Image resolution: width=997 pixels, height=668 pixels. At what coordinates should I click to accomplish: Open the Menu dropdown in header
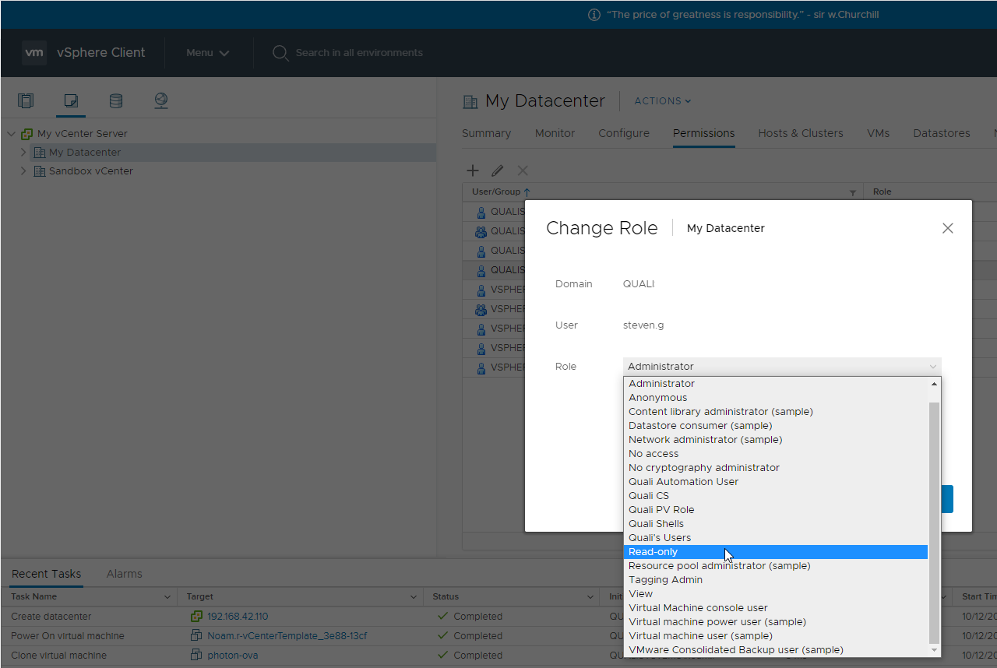(207, 53)
